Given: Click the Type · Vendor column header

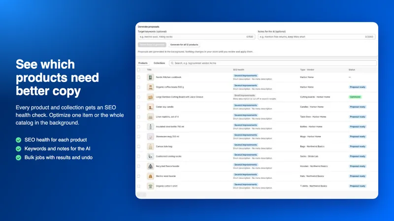Looking at the screenshot, I should (x=307, y=70).
